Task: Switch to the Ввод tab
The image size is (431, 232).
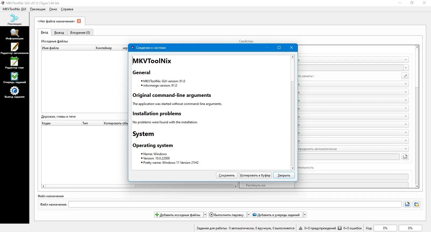Action: coord(44,32)
